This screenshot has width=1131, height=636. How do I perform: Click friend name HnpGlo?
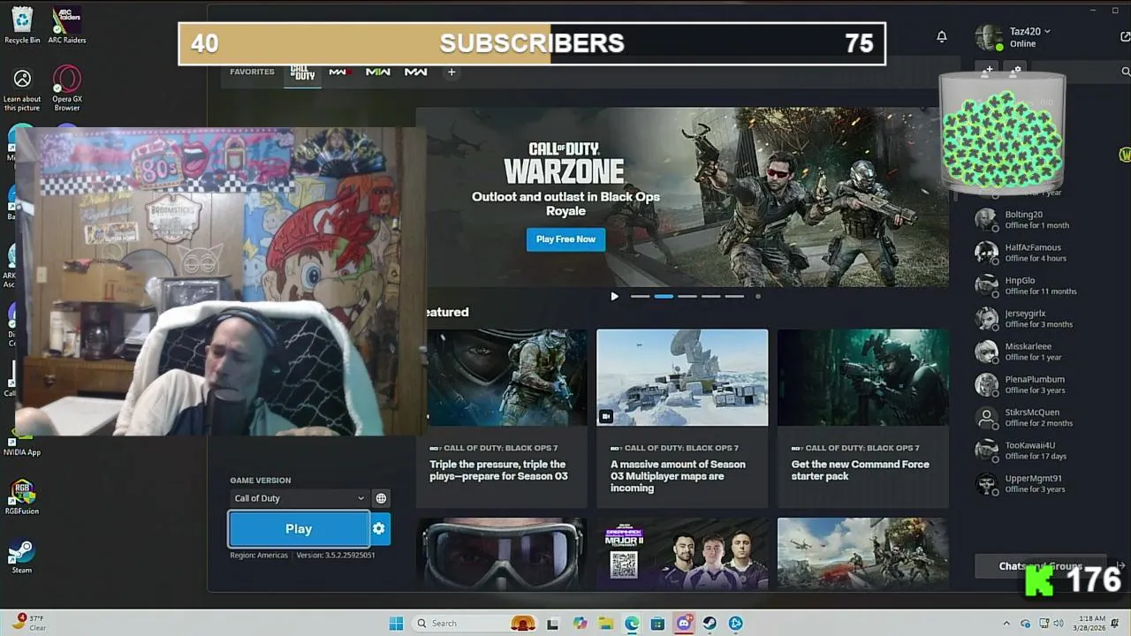(x=1020, y=280)
